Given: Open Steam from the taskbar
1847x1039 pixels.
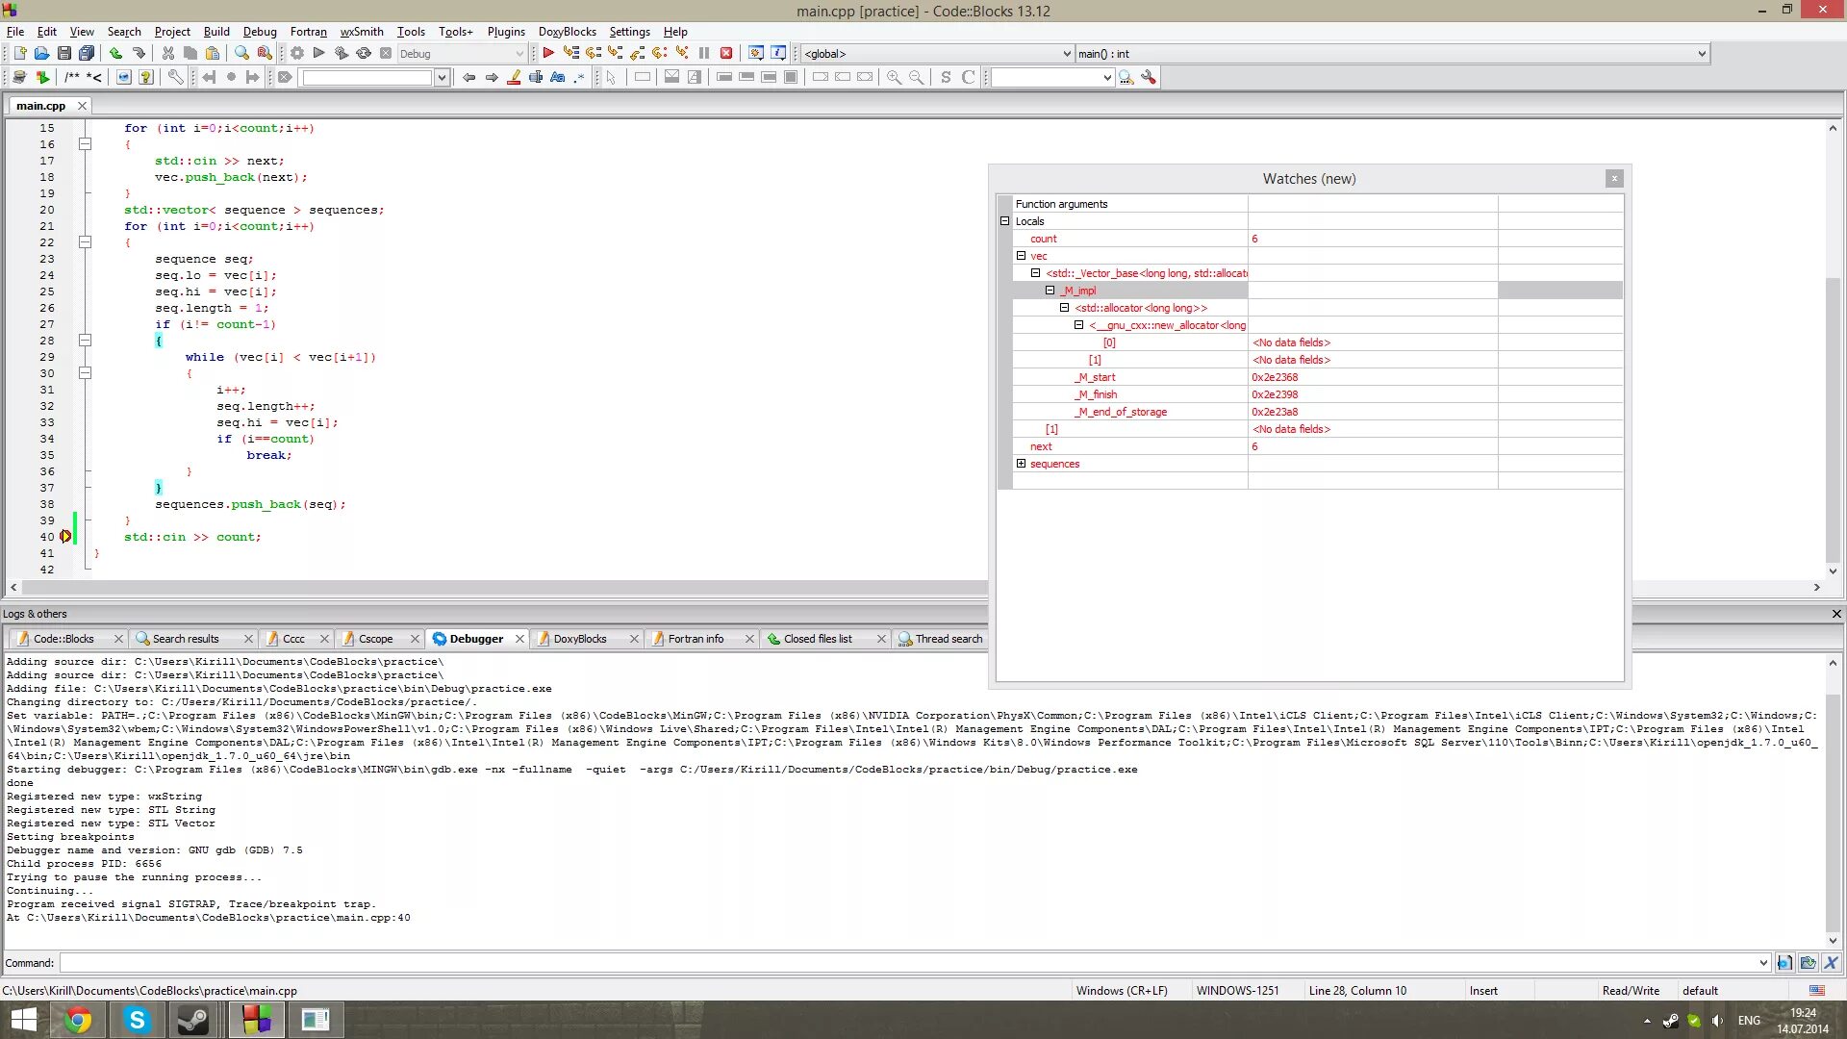Looking at the screenshot, I should [193, 1020].
